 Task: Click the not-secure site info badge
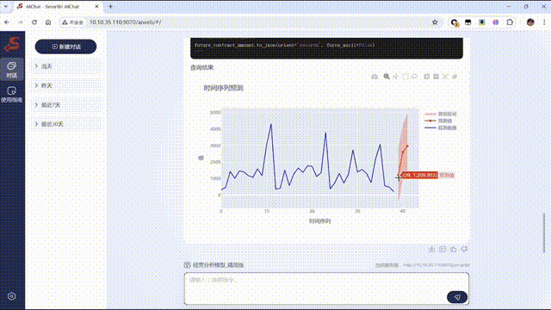click(73, 22)
